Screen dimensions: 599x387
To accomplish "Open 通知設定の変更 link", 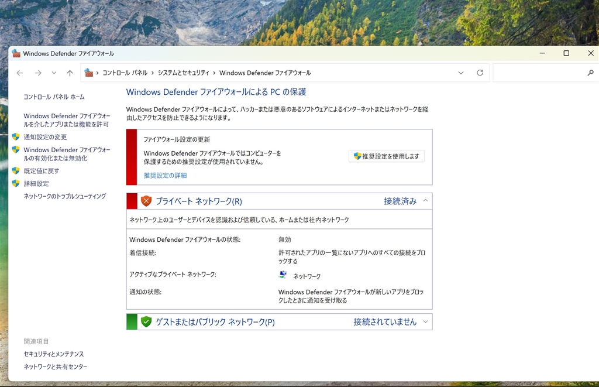I will pyautogui.click(x=45, y=137).
